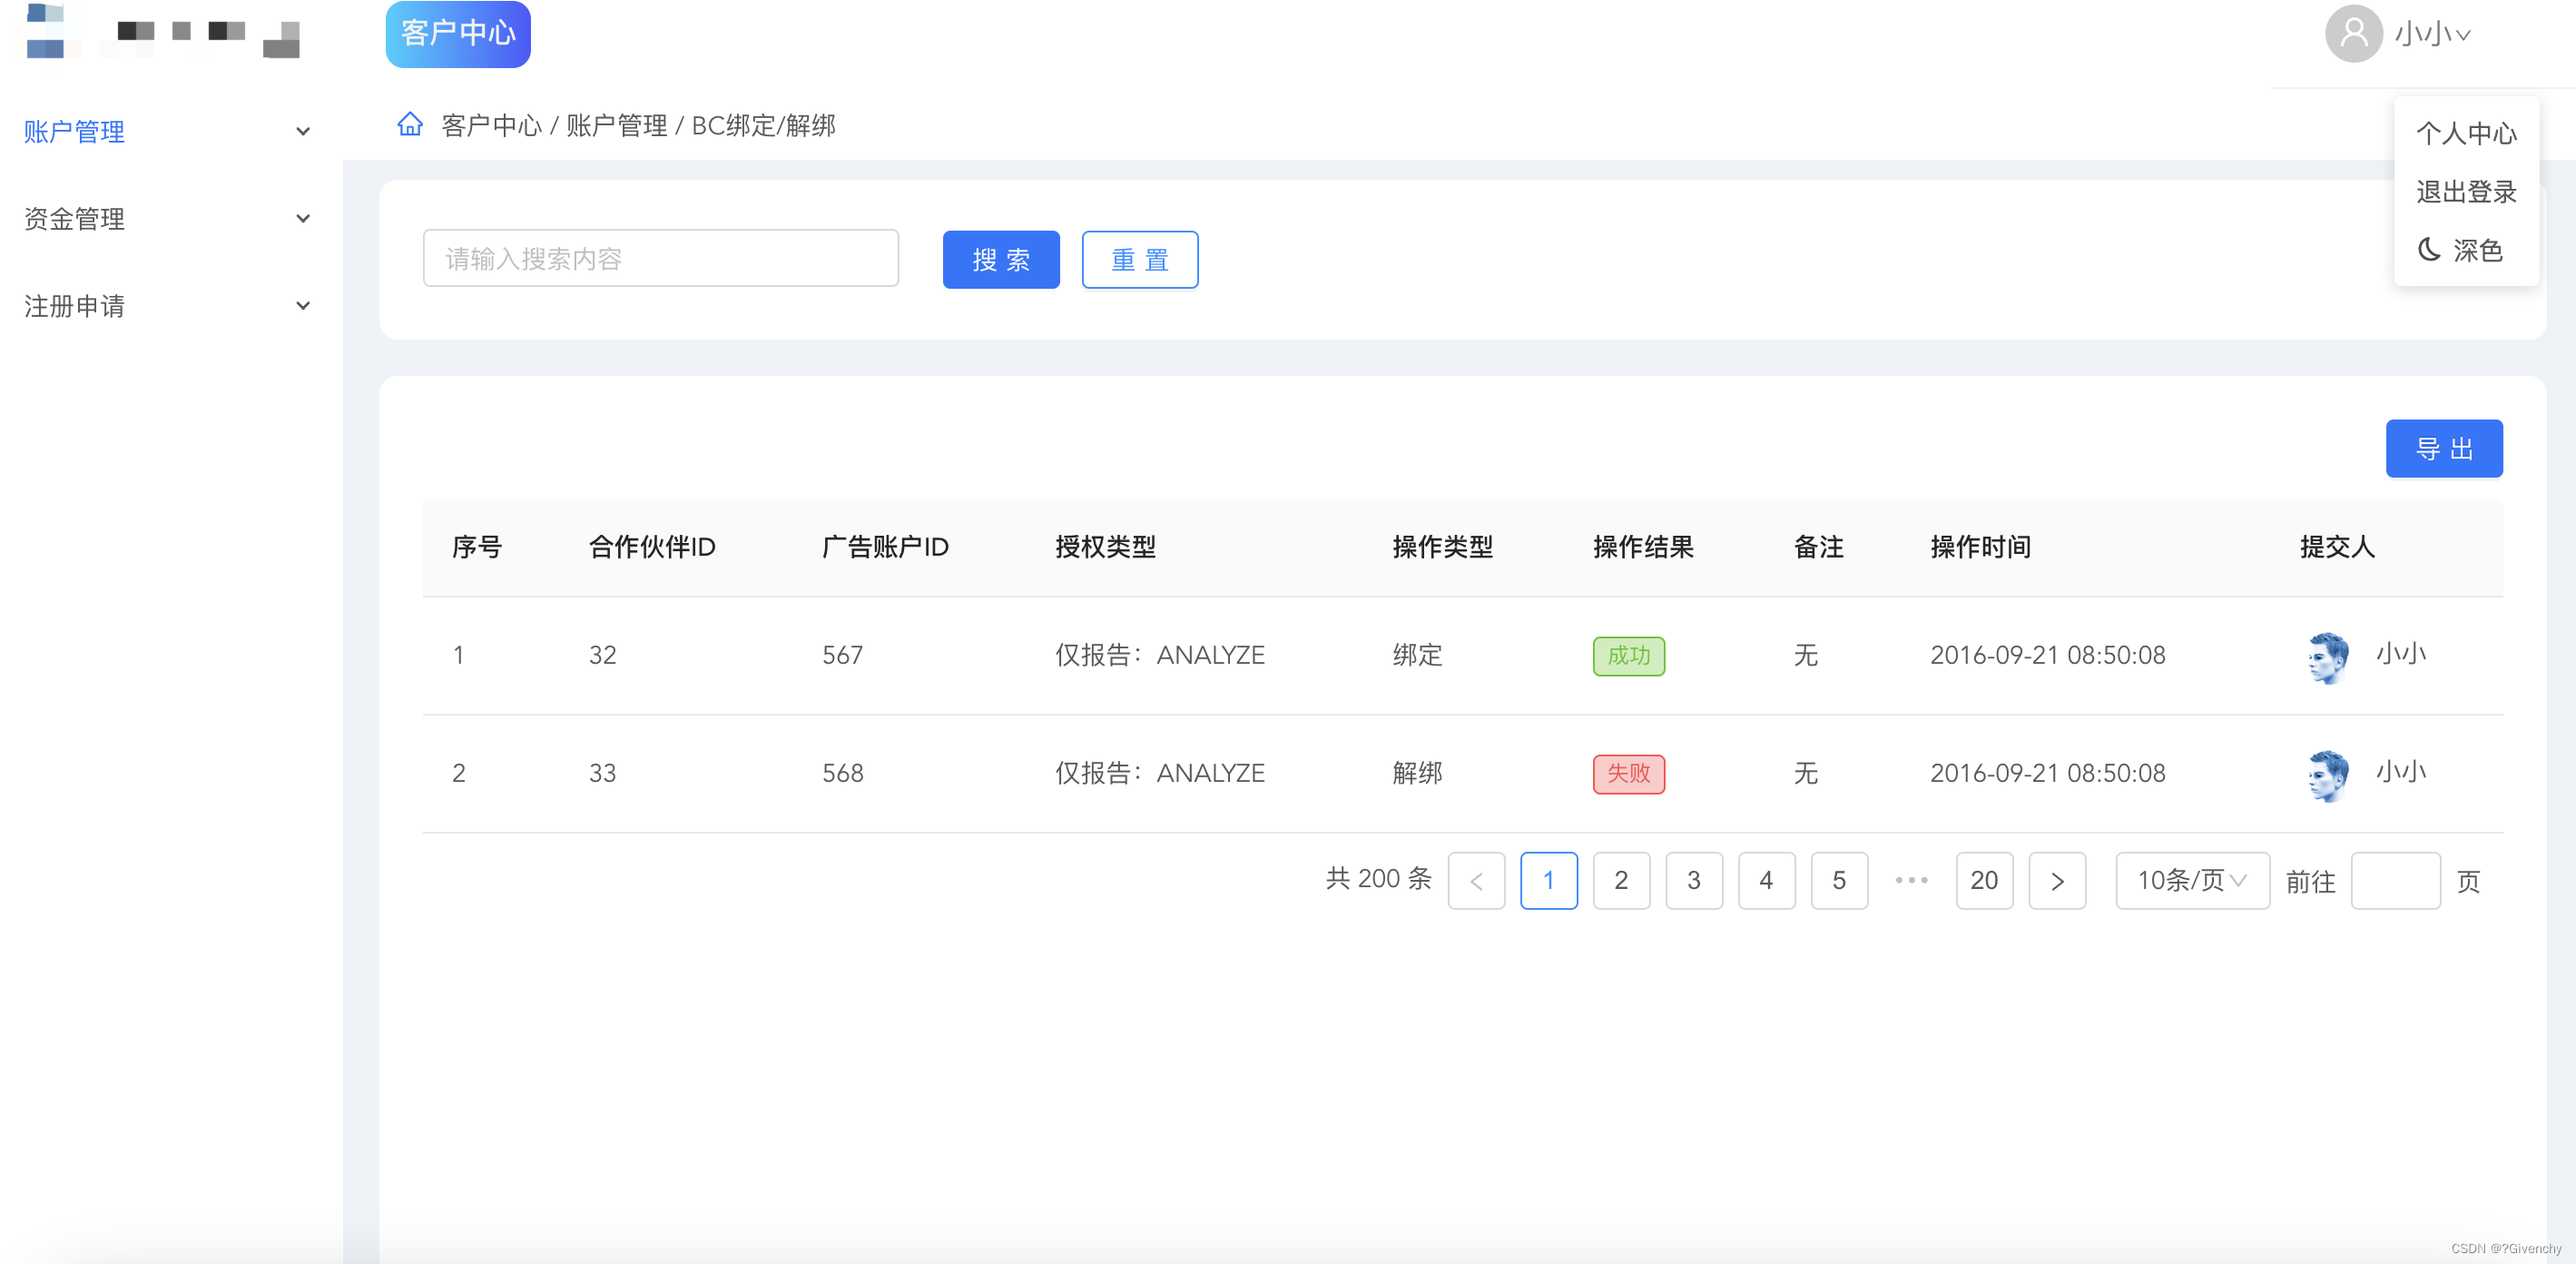
Task: Click 仅报告：ANALYZE cell in row 1
Action: tap(1160, 656)
